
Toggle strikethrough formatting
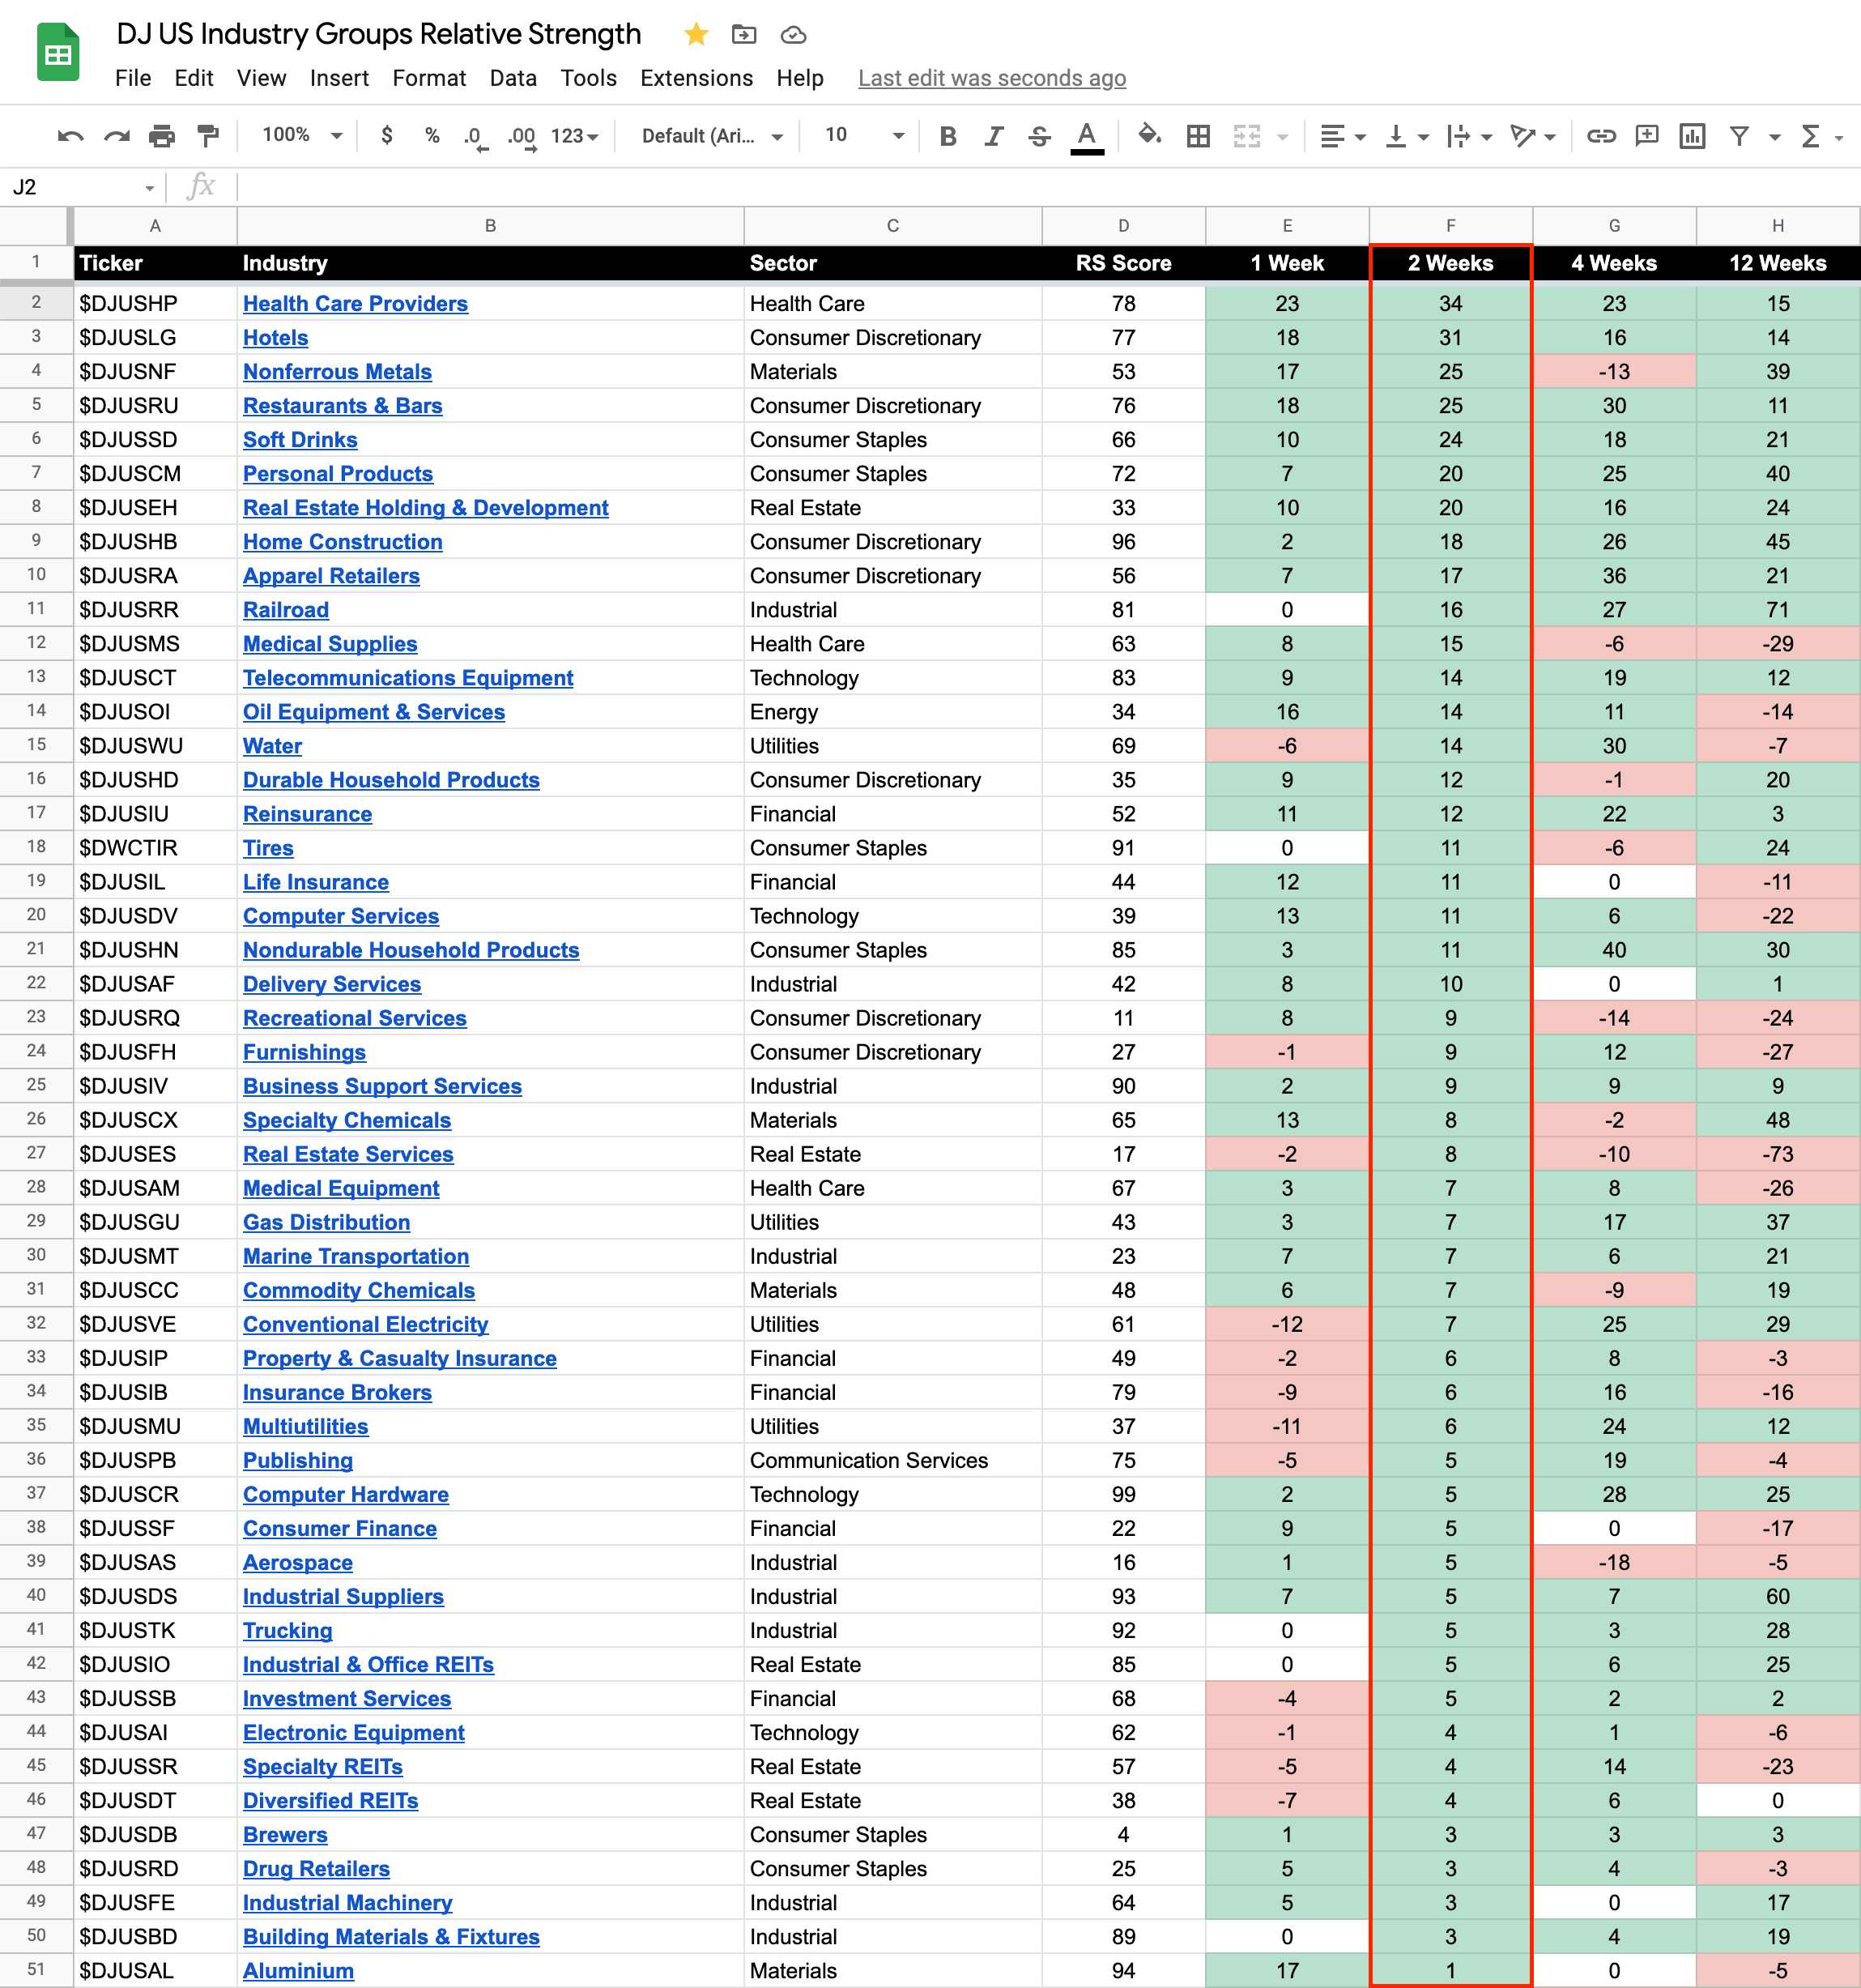1040,136
